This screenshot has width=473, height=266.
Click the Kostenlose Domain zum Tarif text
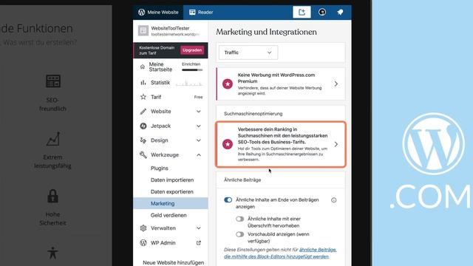pos(157,50)
